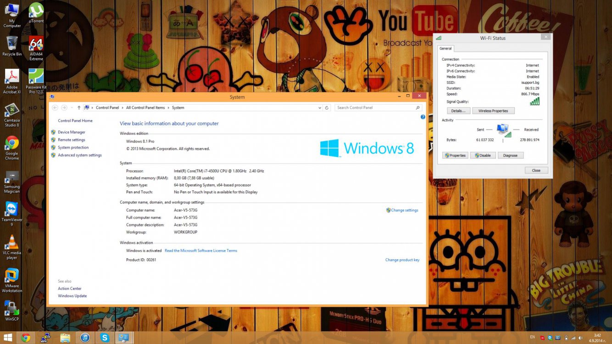Image resolution: width=612 pixels, height=344 pixels.
Task: Open iTunes from the taskbar
Action: (85, 338)
